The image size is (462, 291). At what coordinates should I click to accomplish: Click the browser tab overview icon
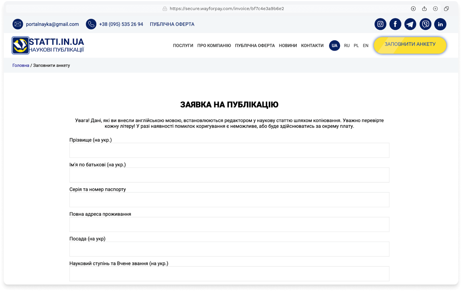click(x=446, y=9)
